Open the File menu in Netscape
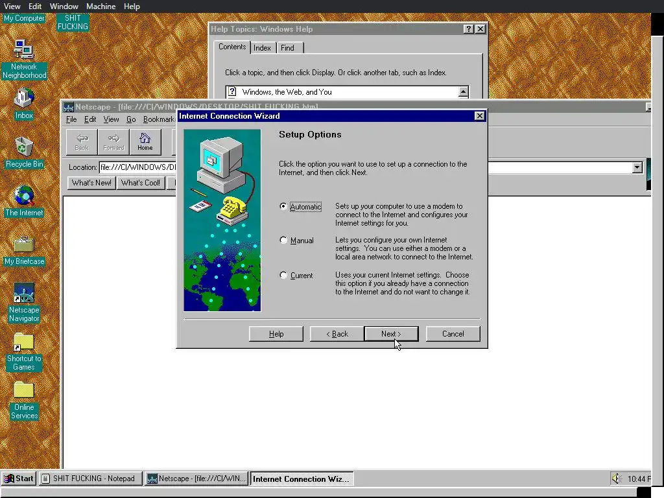The width and height of the screenshot is (664, 498). (71, 119)
